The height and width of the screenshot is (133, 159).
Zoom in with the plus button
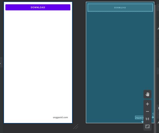click(x=147, y=104)
